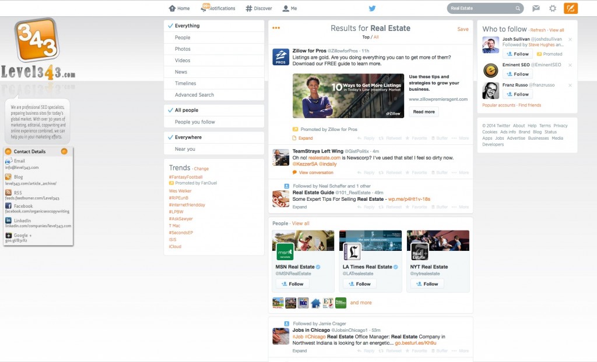Open Notifications tab
The width and height of the screenshot is (597, 362).
(x=218, y=8)
